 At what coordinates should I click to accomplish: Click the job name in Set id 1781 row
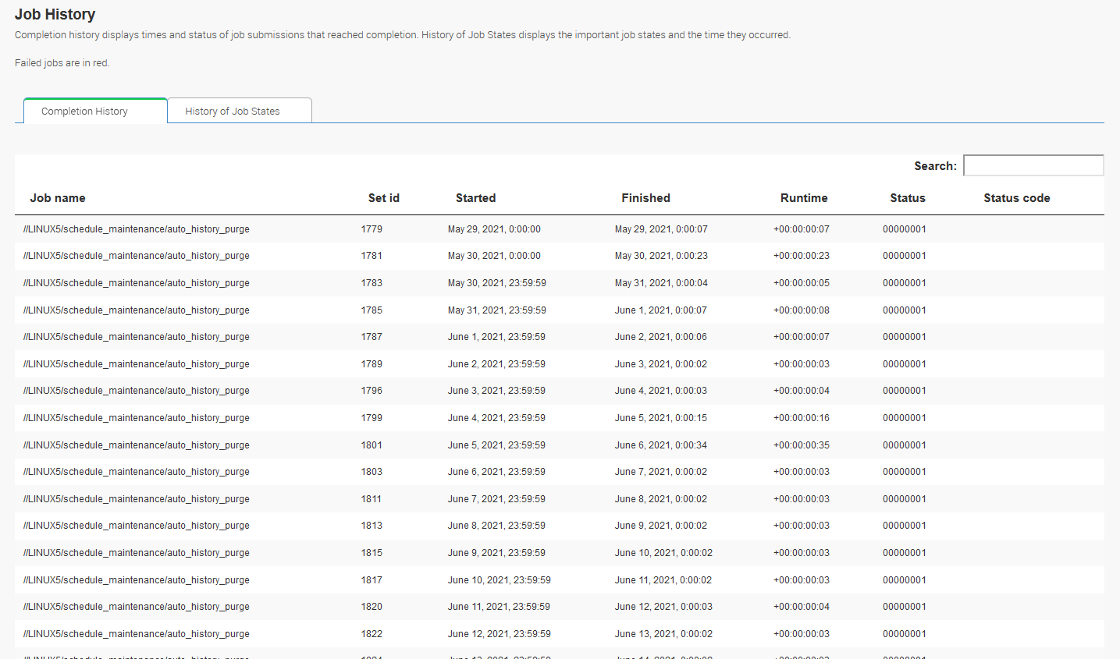click(x=137, y=256)
